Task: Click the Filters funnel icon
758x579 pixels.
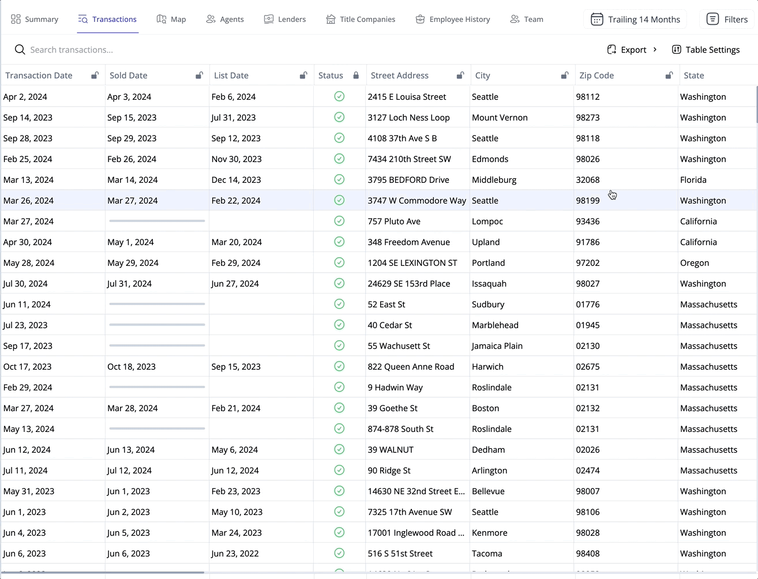Action: tap(713, 19)
